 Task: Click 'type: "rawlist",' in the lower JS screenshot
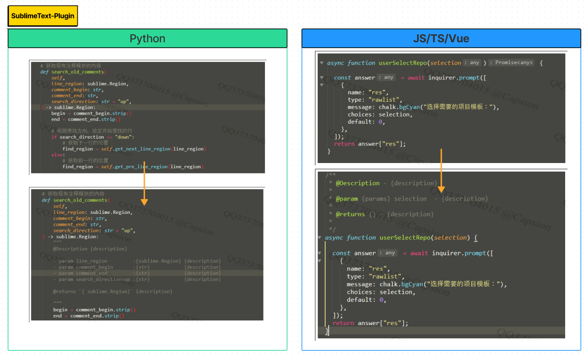coord(375,277)
